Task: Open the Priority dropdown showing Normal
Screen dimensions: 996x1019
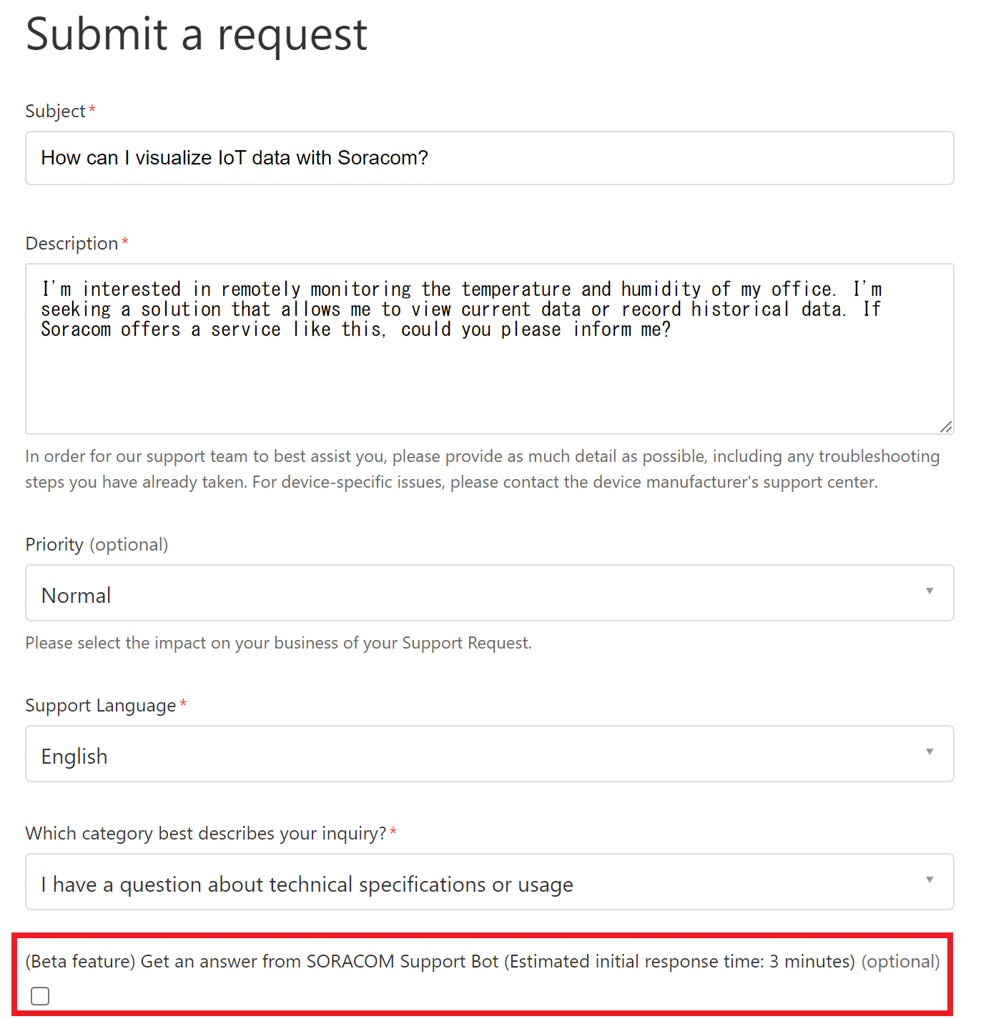Action: click(489, 594)
